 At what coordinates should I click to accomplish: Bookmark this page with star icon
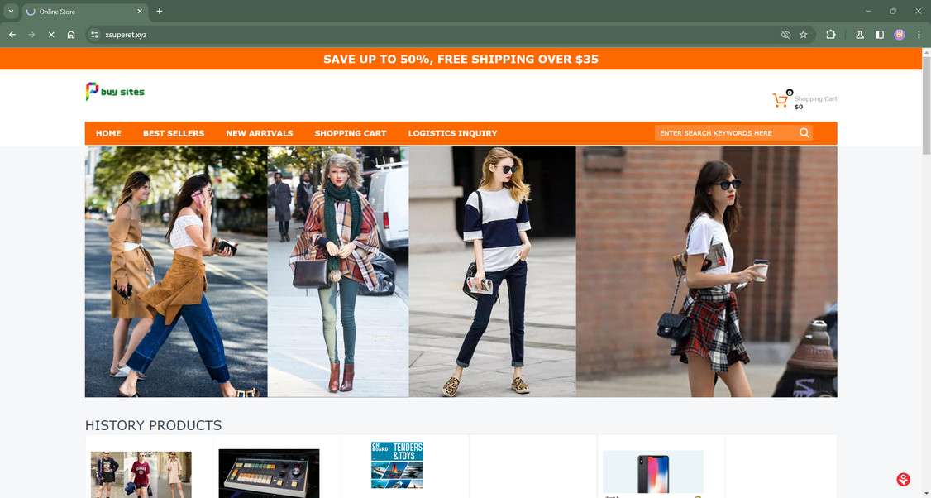(x=804, y=35)
